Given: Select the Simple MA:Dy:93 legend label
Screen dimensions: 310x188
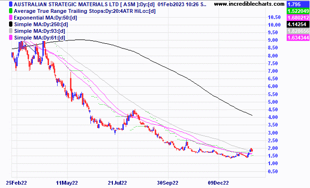Looking at the screenshot, I should tap(40, 31).
